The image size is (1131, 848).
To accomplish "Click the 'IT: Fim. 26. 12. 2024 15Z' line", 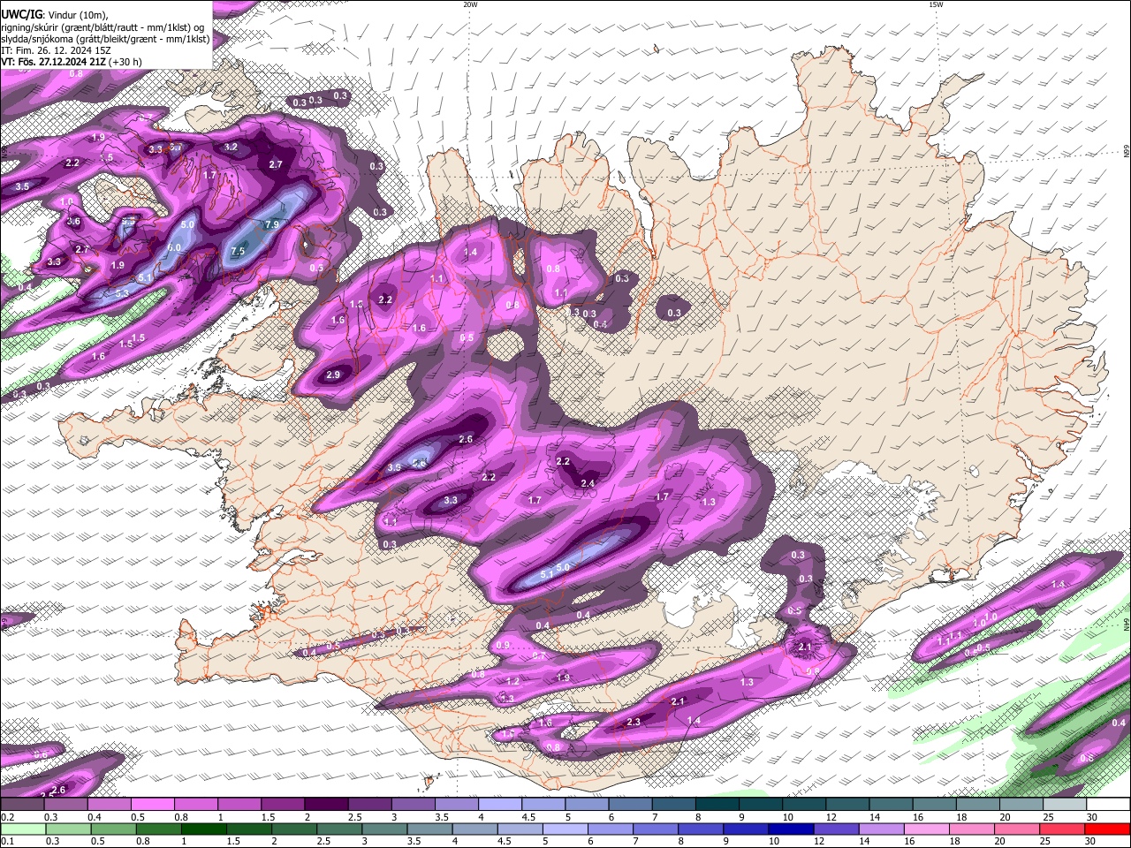I will (x=56, y=50).
